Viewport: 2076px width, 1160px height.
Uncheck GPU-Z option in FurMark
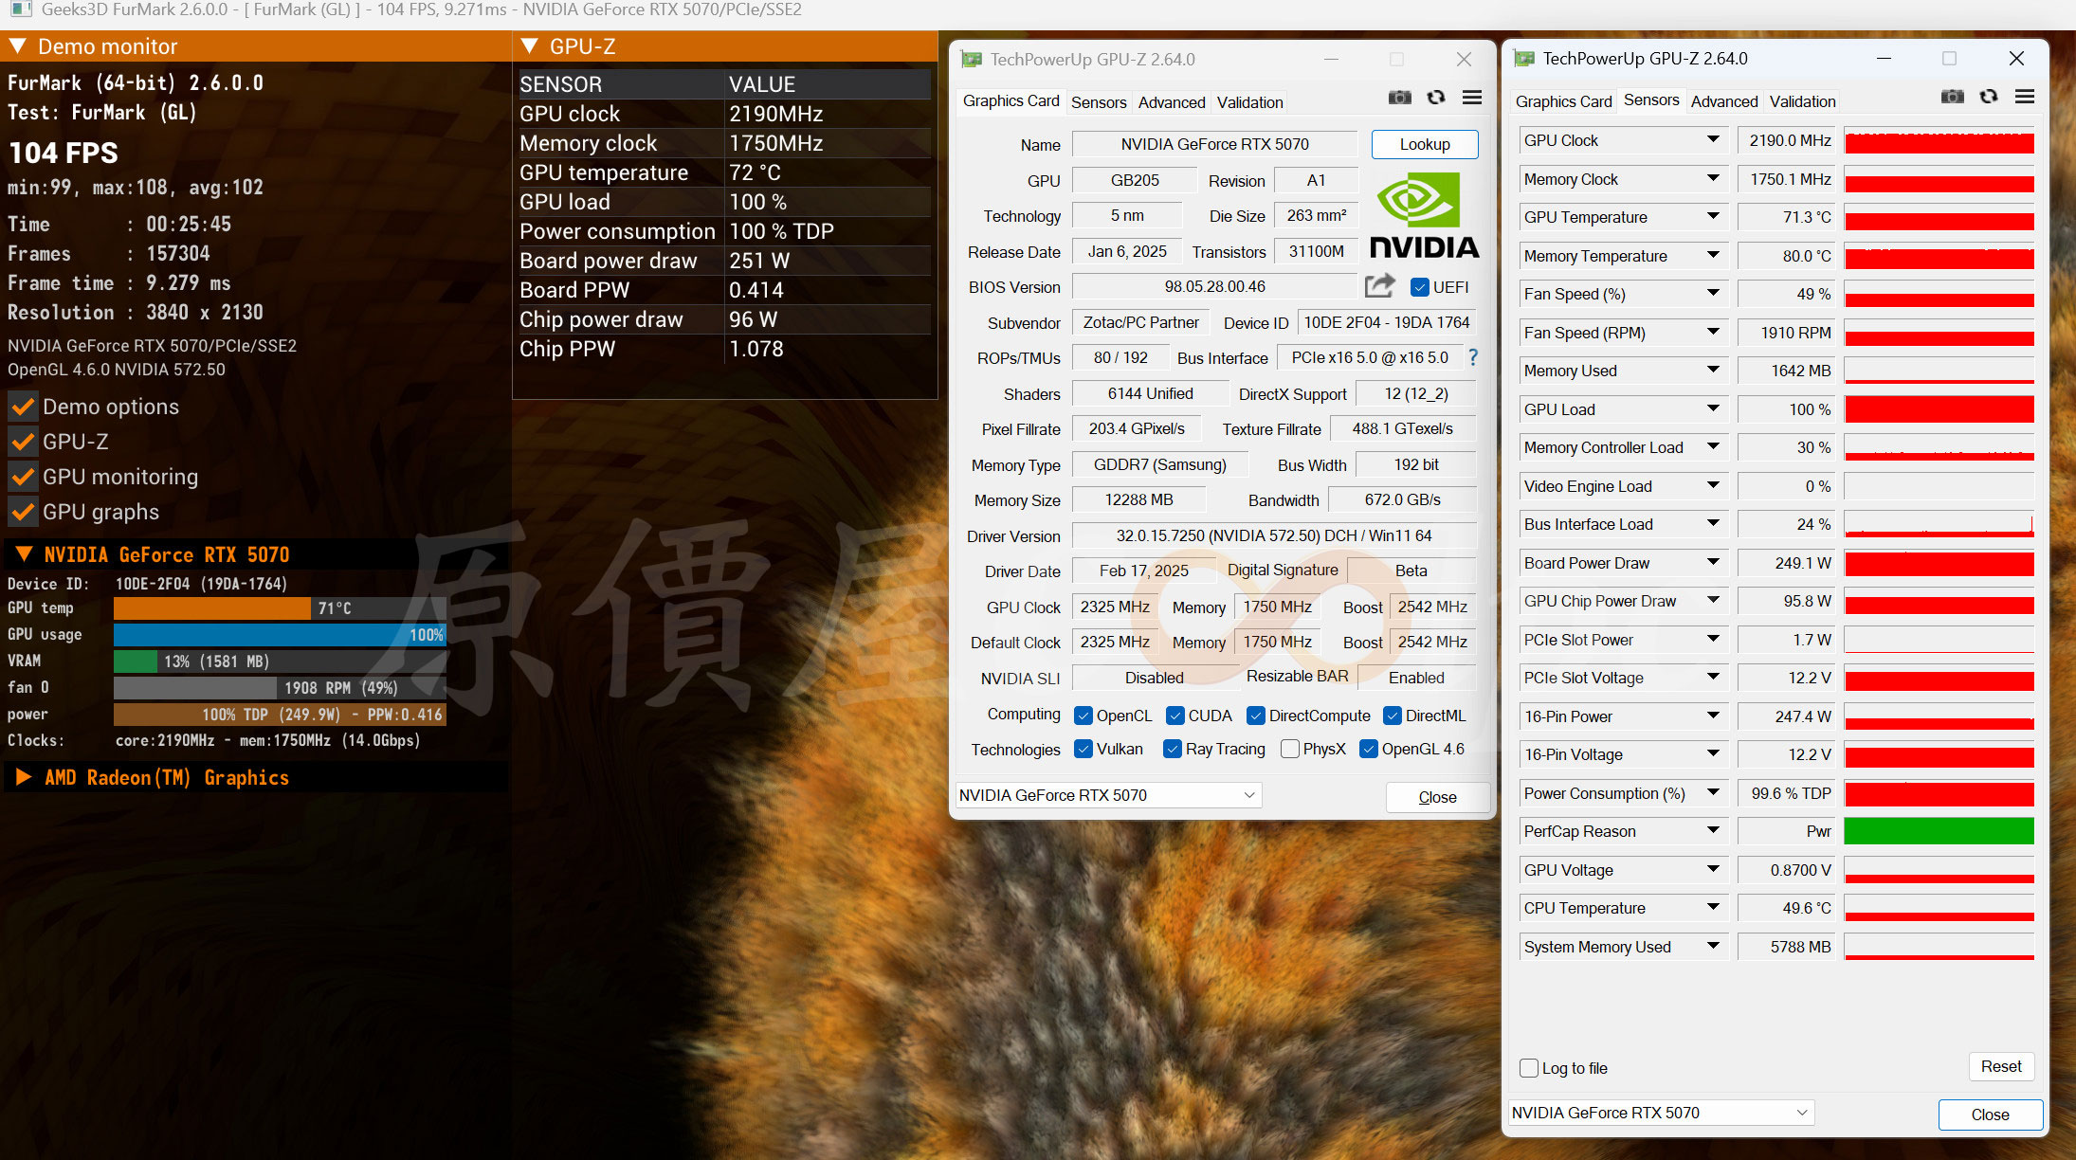tap(23, 442)
